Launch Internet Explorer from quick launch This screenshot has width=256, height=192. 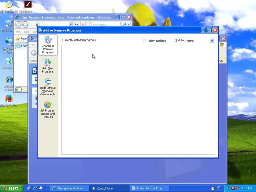(35, 188)
